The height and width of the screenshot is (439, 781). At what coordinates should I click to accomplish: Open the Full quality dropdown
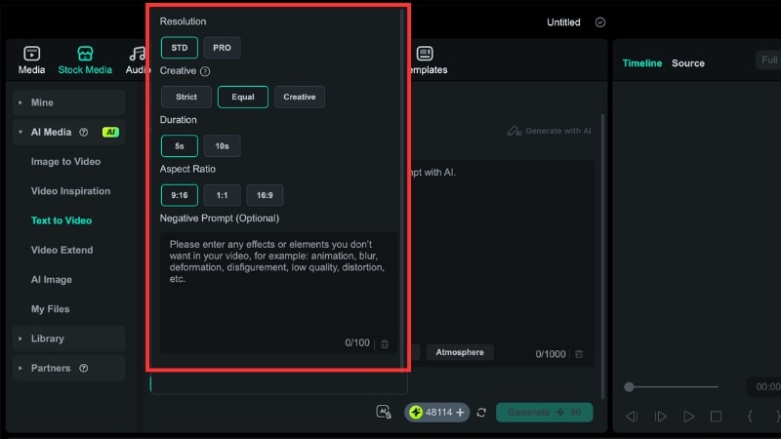coord(768,60)
